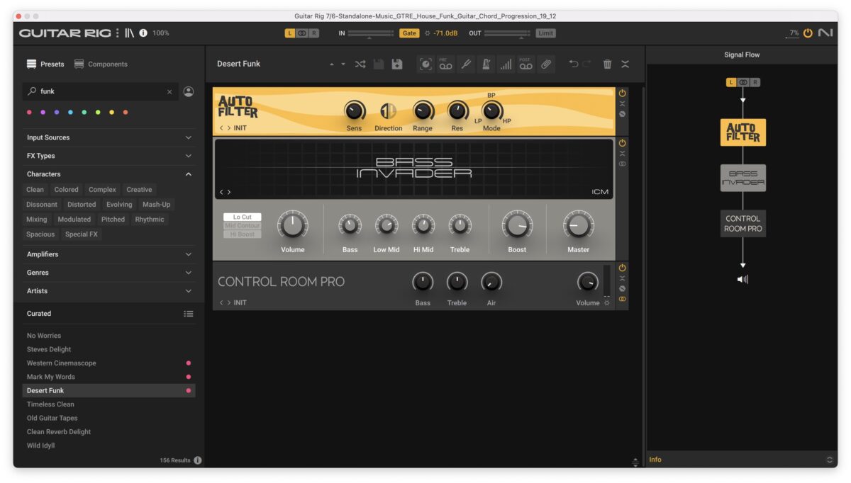Switch to the Presets tab
This screenshot has height=483, width=851.
click(x=45, y=64)
